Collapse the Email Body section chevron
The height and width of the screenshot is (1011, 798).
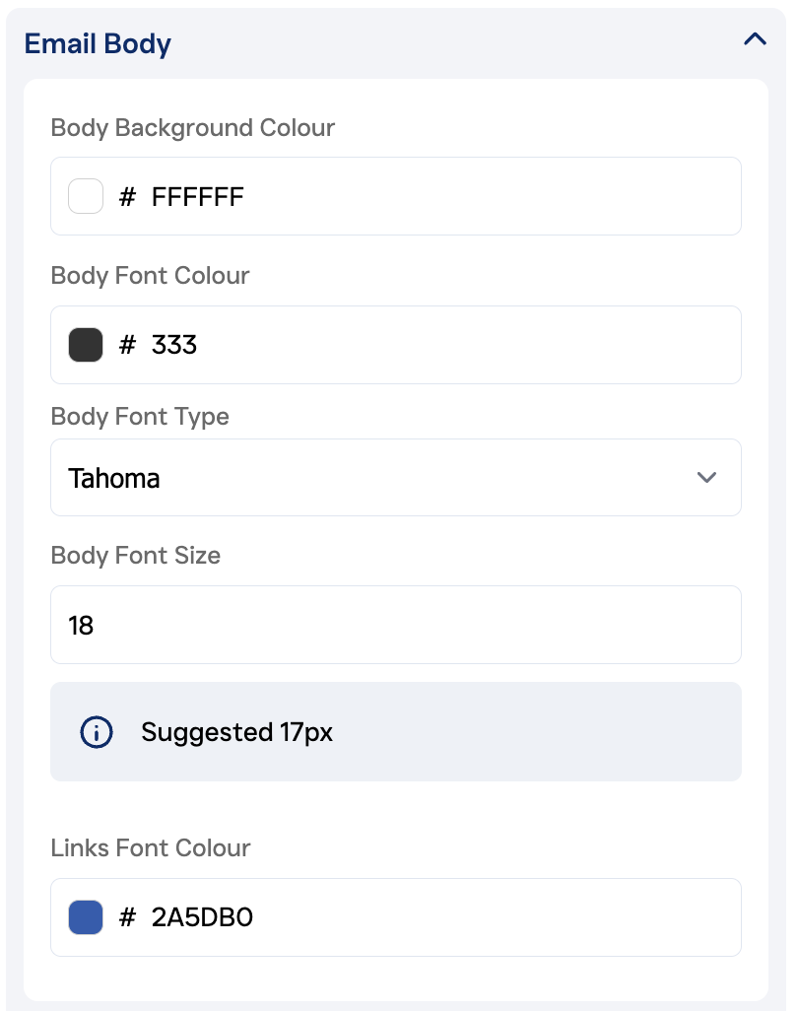click(755, 39)
